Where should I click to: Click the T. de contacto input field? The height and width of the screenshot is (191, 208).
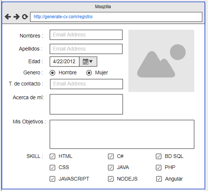[x=86, y=84]
